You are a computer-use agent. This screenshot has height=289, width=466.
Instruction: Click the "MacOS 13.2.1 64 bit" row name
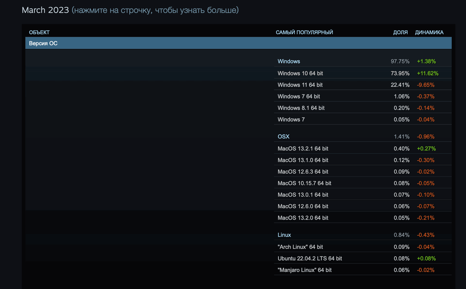[303, 149]
